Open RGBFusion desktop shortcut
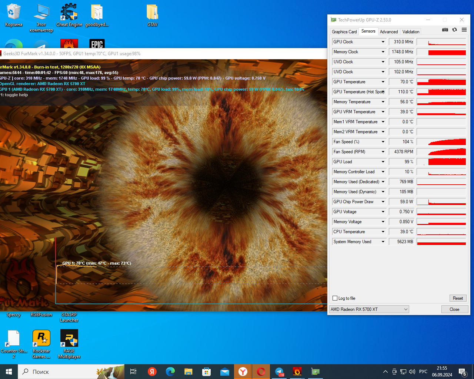 (41, 315)
